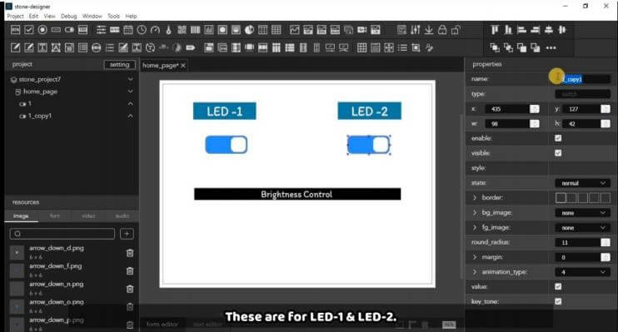This screenshot has height=332, width=618.
Task: Toggle the key_tone checkbox
Action: pos(558,301)
